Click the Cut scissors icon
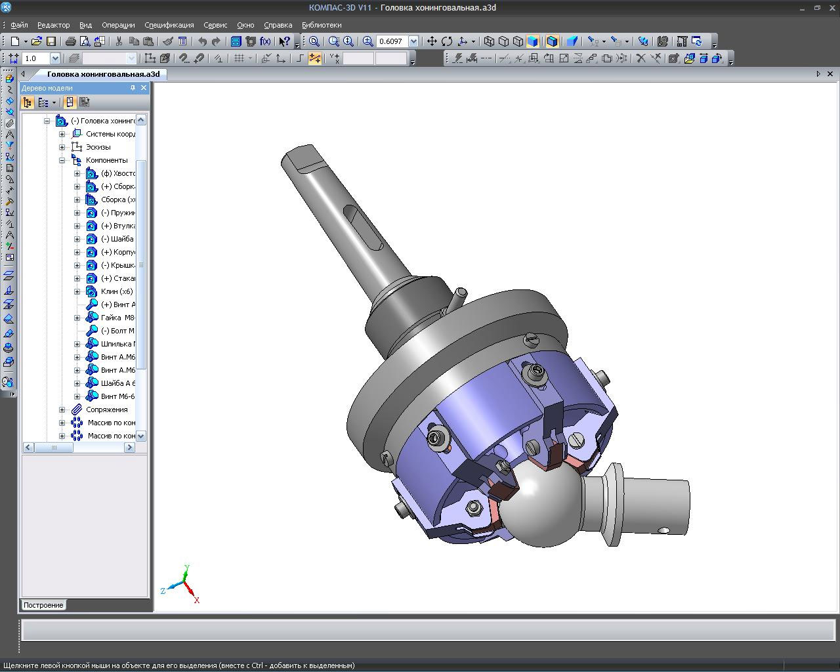This screenshot has height=672, width=840. (119, 41)
